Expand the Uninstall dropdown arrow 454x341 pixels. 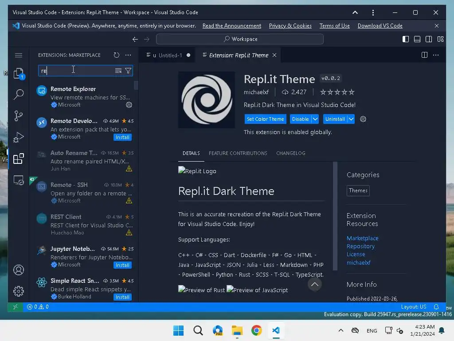(x=351, y=119)
